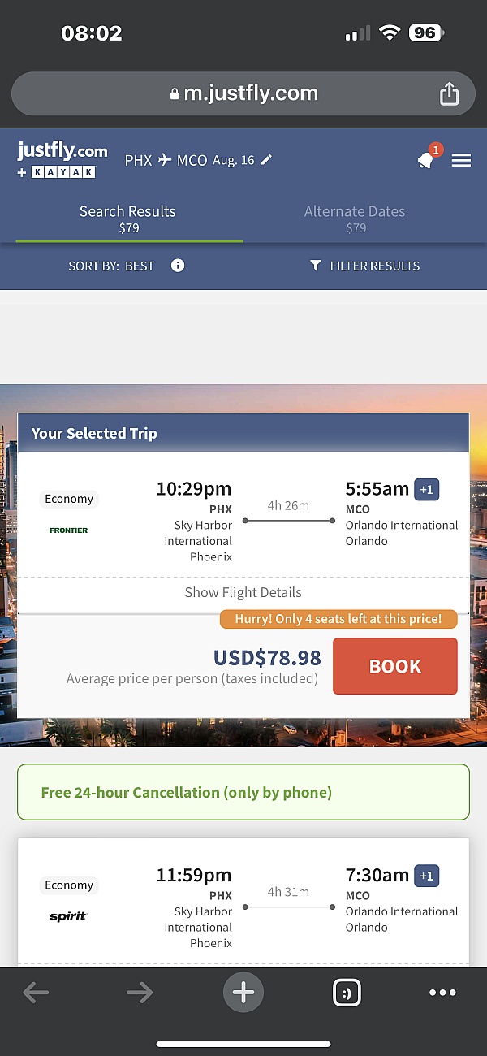The width and height of the screenshot is (487, 1056).
Task: Open new tab with plus button
Action: tap(243, 992)
